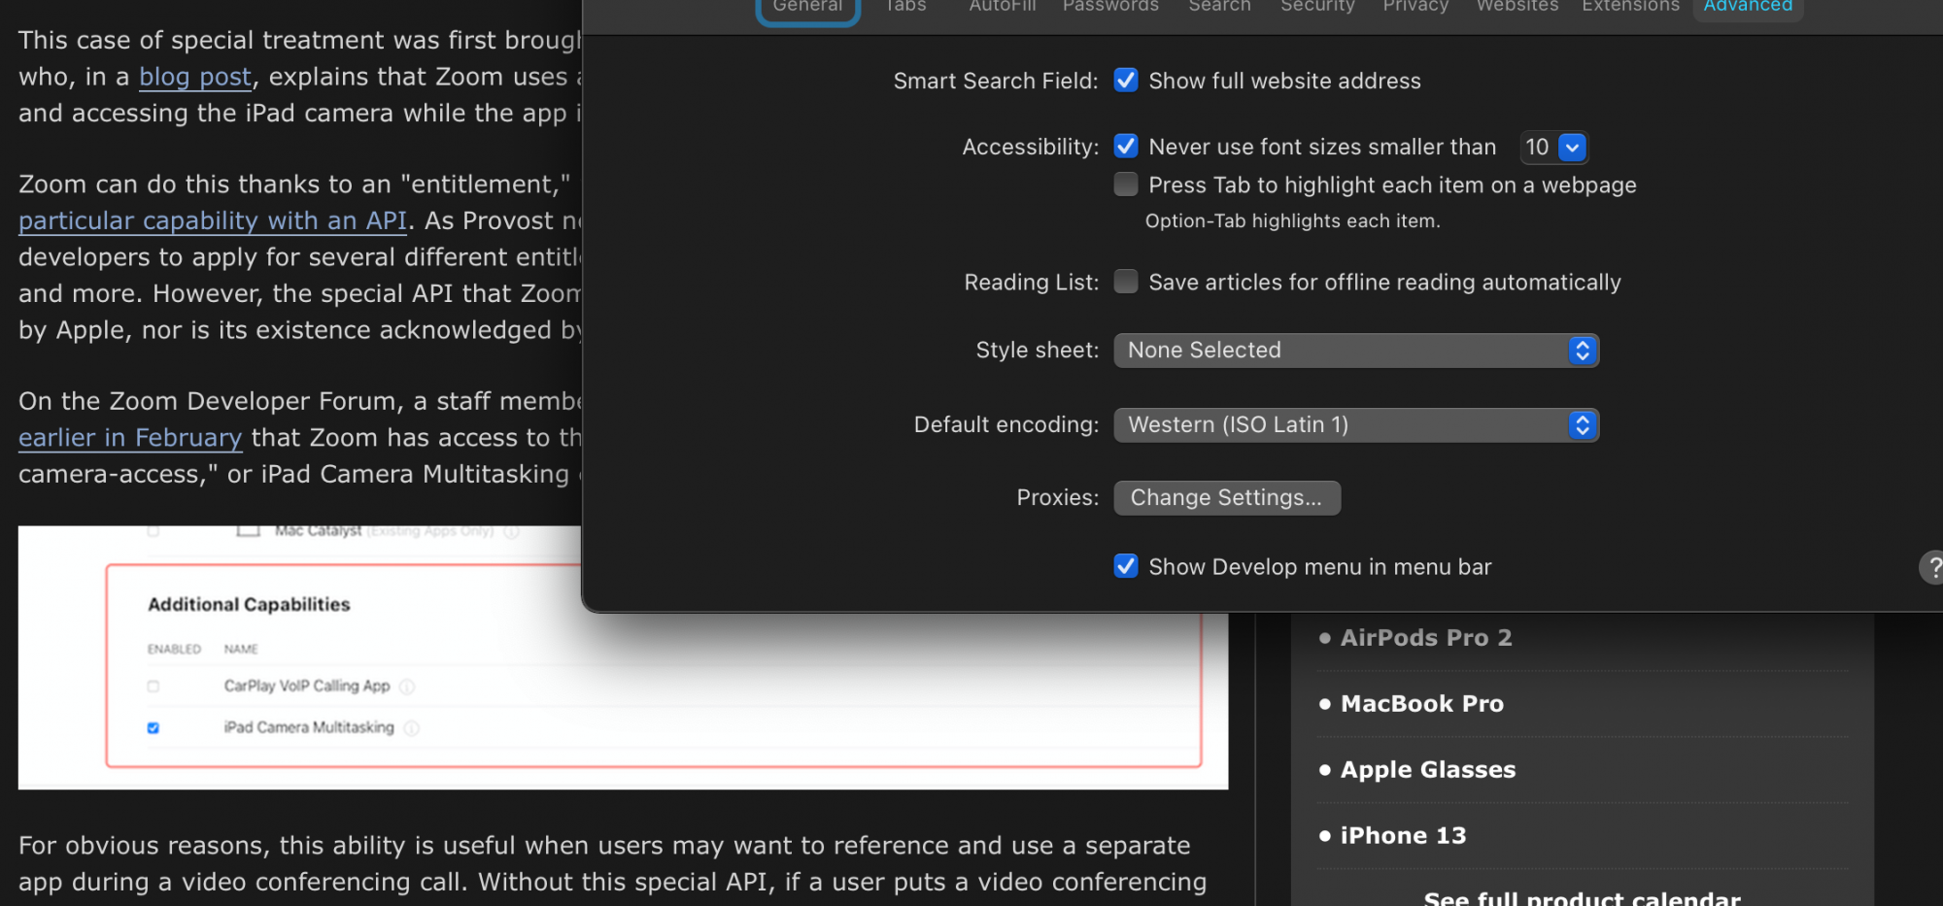Open the Search preferences tab
The width and height of the screenshot is (1943, 906).
pyautogui.click(x=1219, y=7)
